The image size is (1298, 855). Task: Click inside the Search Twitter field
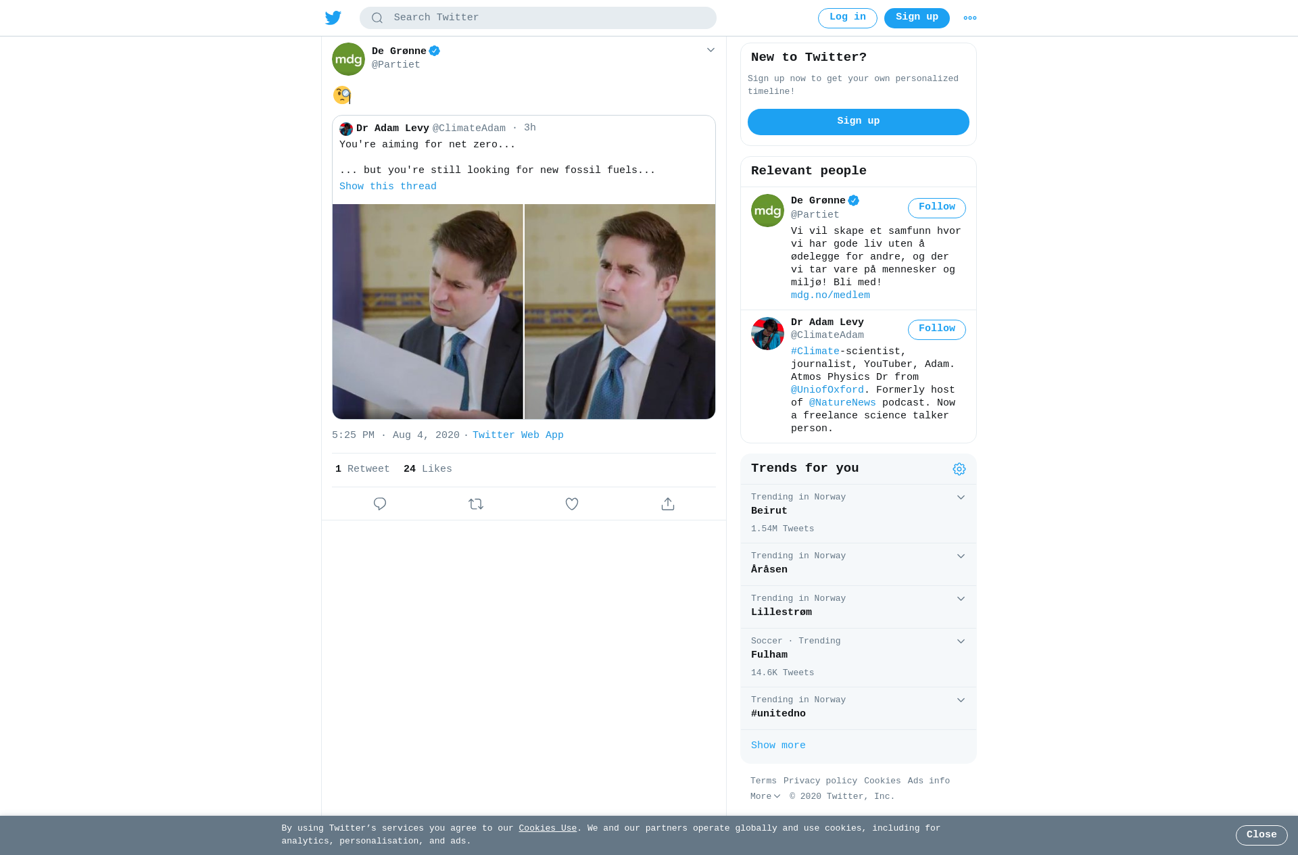(x=538, y=18)
